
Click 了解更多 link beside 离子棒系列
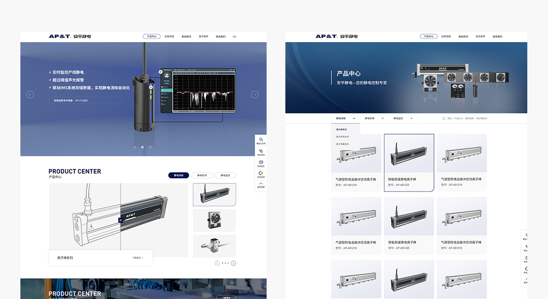coord(138,258)
